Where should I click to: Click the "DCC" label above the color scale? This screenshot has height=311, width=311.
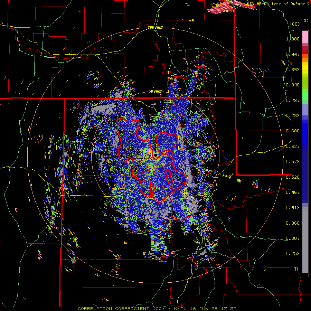point(304,21)
